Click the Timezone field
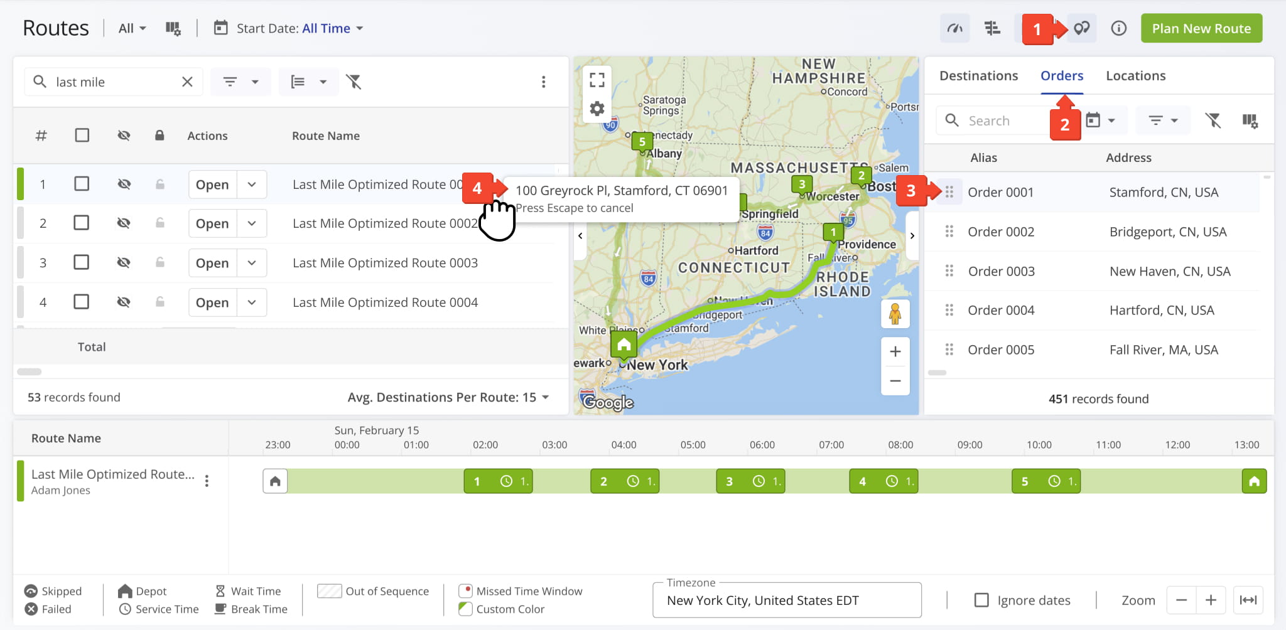The height and width of the screenshot is (630, 1286). tap(787, 601)
